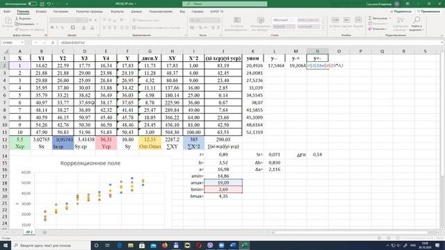Viewport: 445px width, 250px height.
Task: Expand the Copy options dropdown arrow
Action: pyautogui.click(x=38, y=24)
